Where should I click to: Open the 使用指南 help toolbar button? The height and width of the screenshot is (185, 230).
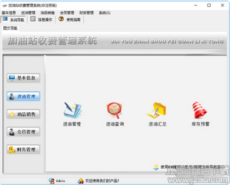click(x=69, y=19)
